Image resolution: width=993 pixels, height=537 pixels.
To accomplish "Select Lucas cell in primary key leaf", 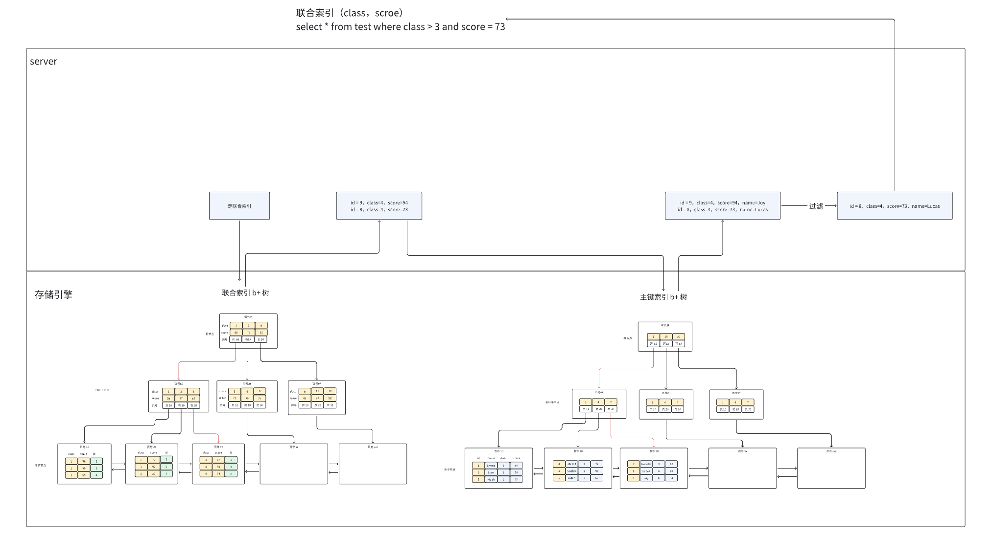I will click(646, 471).
